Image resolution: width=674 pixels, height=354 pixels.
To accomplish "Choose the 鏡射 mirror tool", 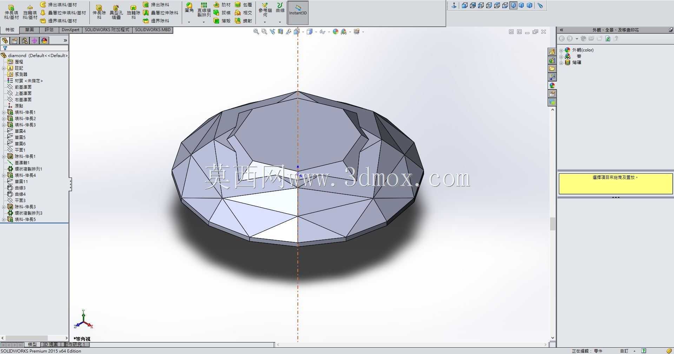I will click(x=243, y=21).
